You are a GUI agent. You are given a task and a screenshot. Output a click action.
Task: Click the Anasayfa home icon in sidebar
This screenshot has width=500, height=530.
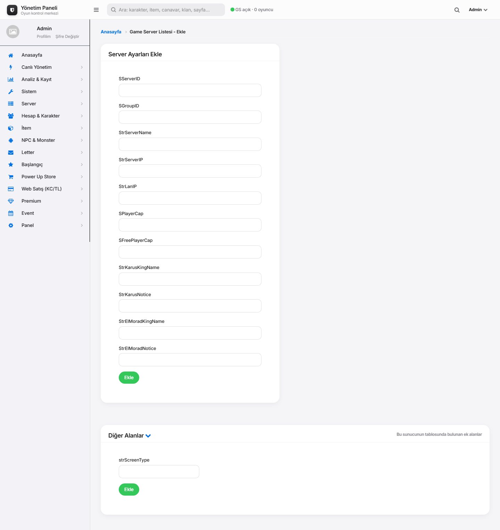11,55
